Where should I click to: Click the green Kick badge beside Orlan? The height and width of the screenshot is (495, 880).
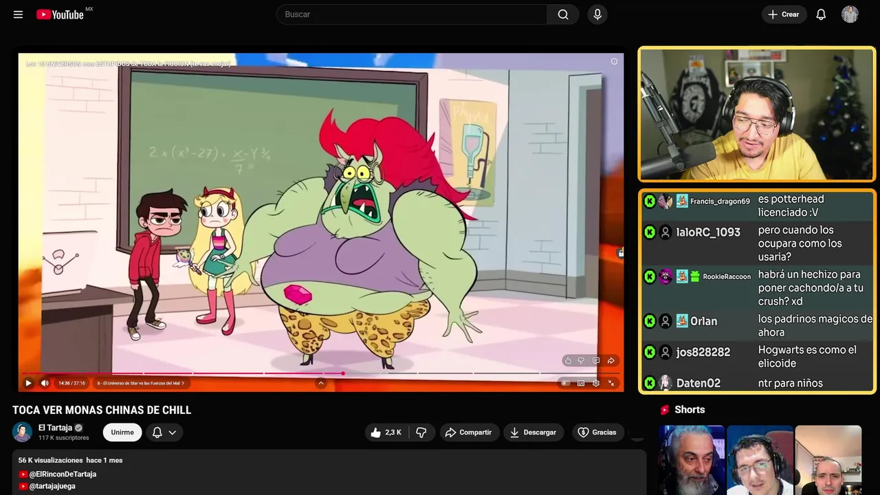click(650, 321)
